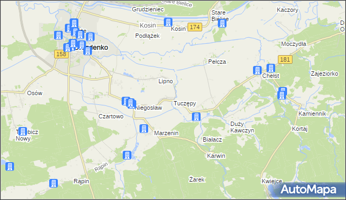The height and width of the screenshot is (200, 346).
Task: Select the Drezdenko town label
Action: 91,48
